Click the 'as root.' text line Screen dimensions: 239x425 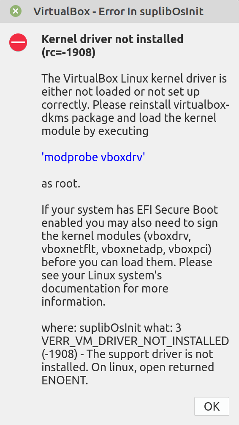(x=61, y=184)
